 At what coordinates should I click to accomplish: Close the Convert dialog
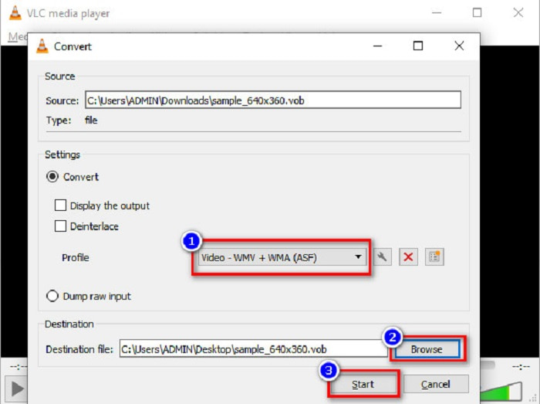[x=459, y=46]
